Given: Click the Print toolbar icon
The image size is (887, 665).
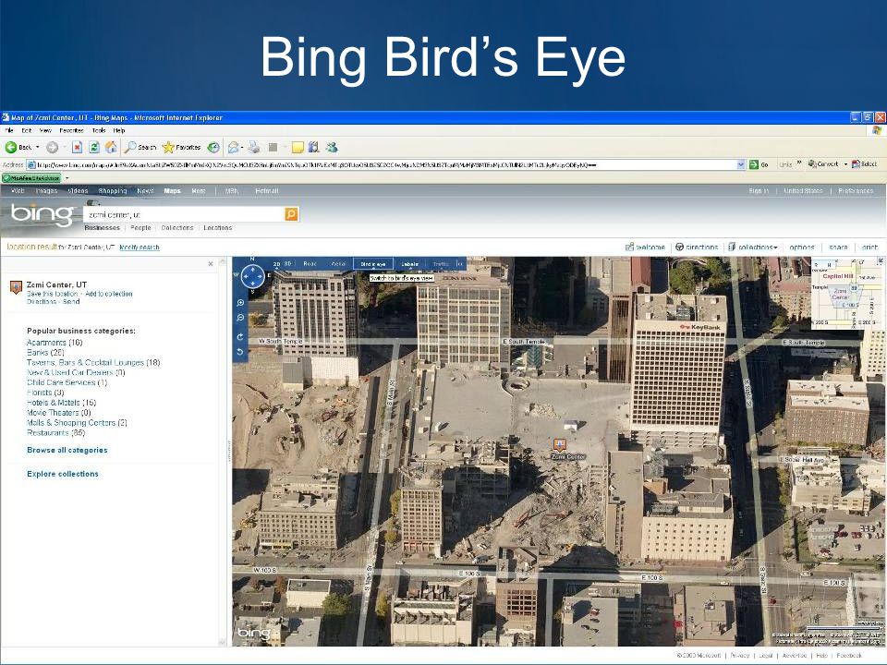Looking at the screenshot, I should click(254, 148).
